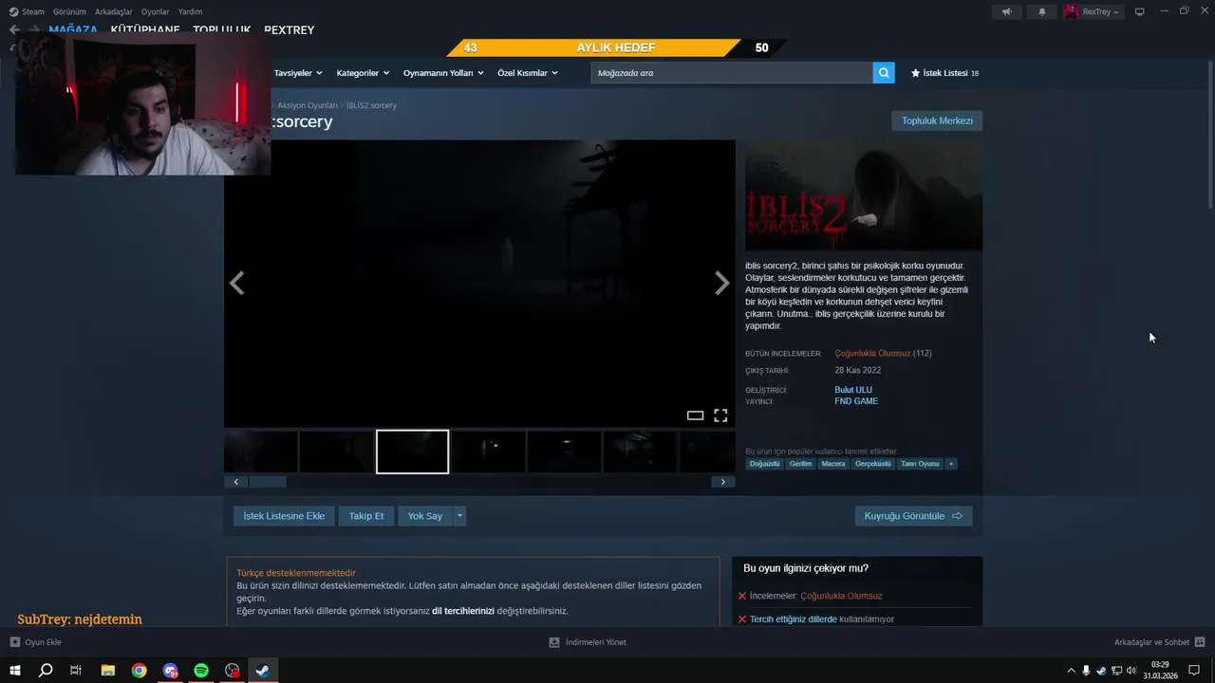Navigate back with the Steam back arrow

coord(14,29)
